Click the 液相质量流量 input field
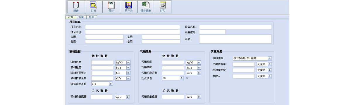 pyautogui.click(x=102, y=97)
